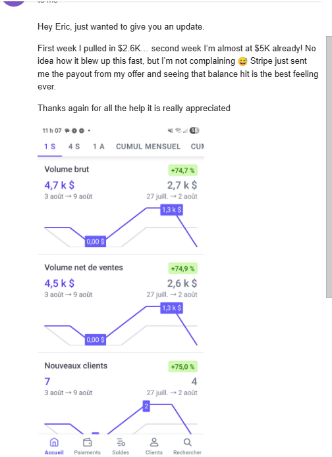
Task: Click the muted sound status icon
Action: (170, 131)
